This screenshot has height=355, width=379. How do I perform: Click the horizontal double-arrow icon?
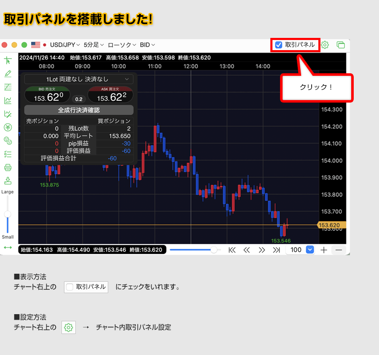[x=8, y=248]
